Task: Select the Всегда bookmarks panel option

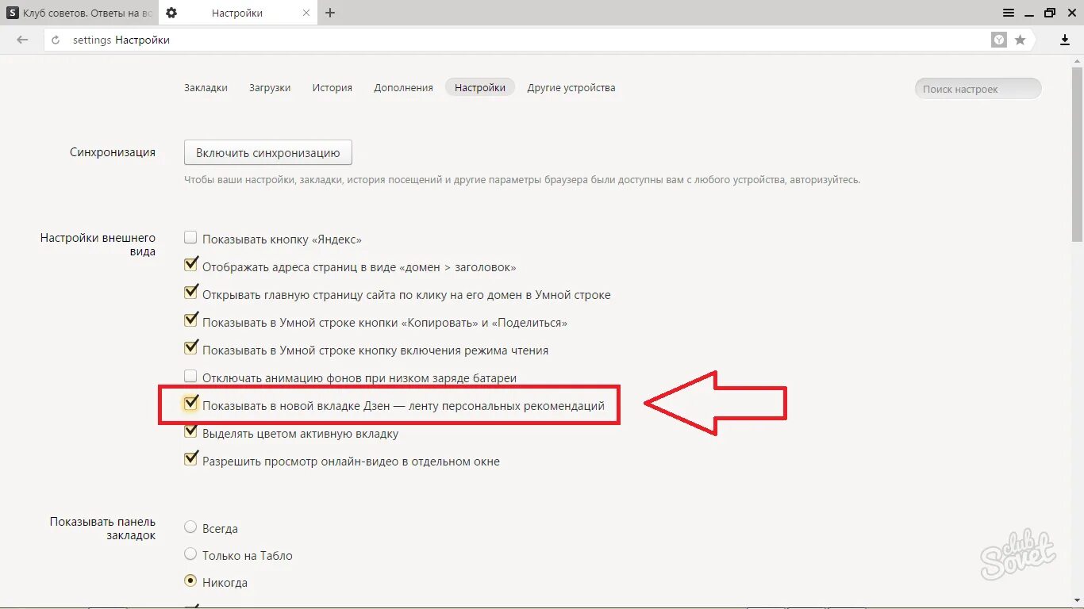Action: tap(190, 527)
